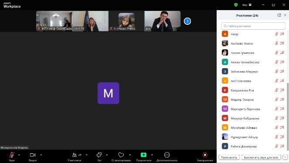Viewport: 289px width, 163px height.
Task: Click the Найти участника search field
Action: (253, 26)
